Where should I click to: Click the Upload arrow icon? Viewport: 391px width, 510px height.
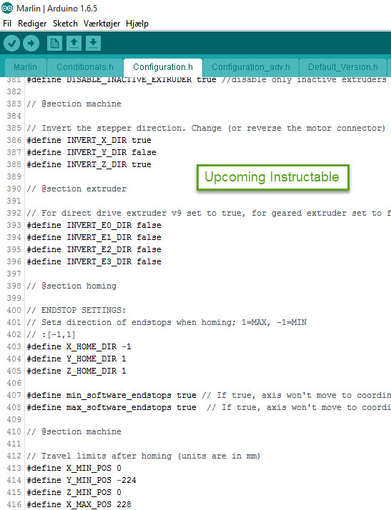point(31,44)
